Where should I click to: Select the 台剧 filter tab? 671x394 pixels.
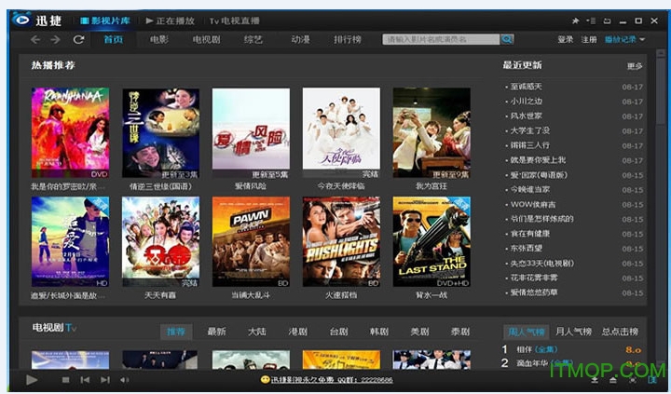click(x=338, y=332)
